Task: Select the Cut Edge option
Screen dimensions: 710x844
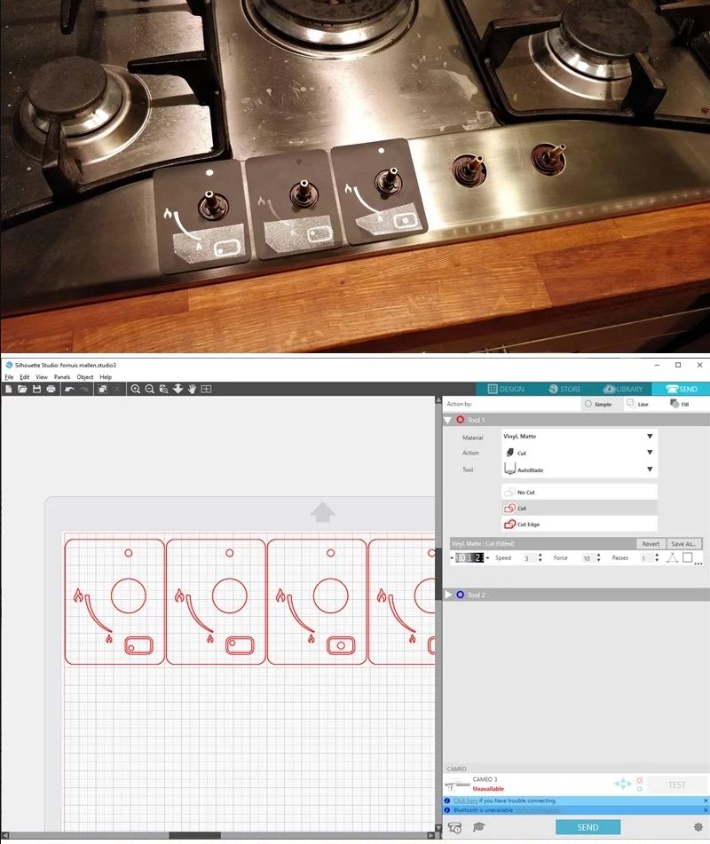Action: click(580, 524)
